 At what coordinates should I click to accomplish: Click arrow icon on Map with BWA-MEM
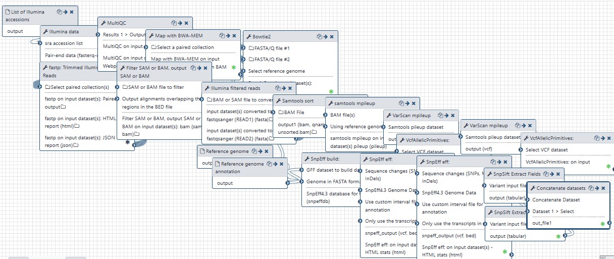pos(228,36)
